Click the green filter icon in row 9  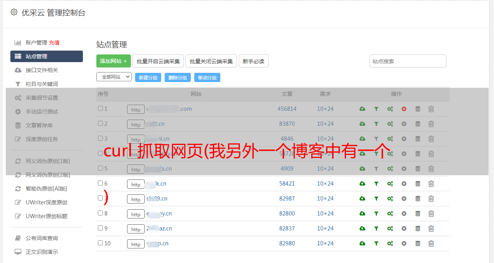pos(376,228)
